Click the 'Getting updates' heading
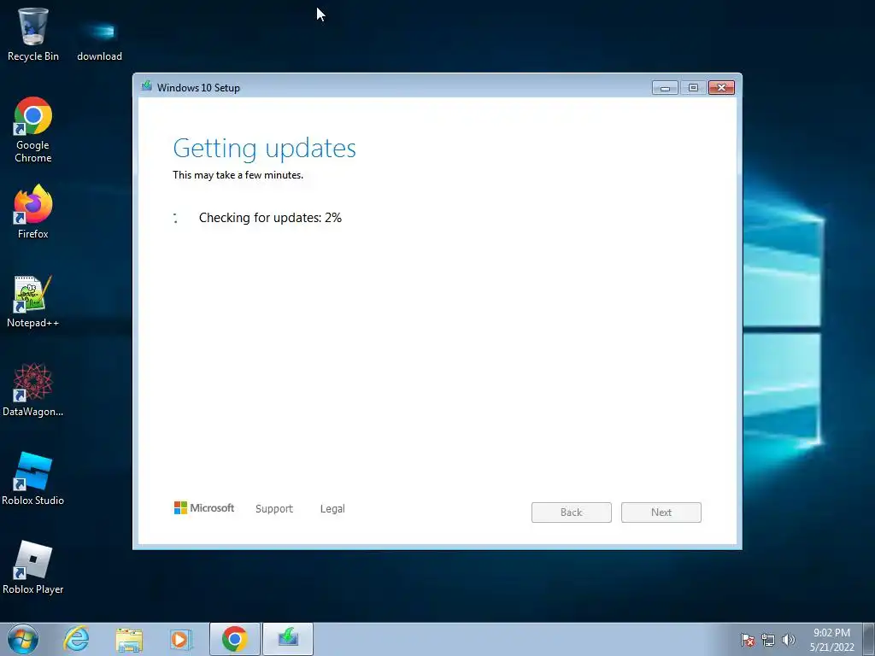Screen dimensions: 875x656 click(265, 149)
